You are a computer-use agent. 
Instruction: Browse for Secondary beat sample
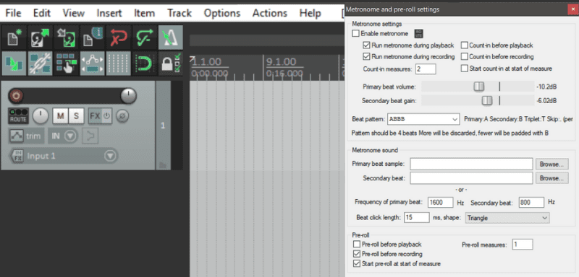[551, 178]
